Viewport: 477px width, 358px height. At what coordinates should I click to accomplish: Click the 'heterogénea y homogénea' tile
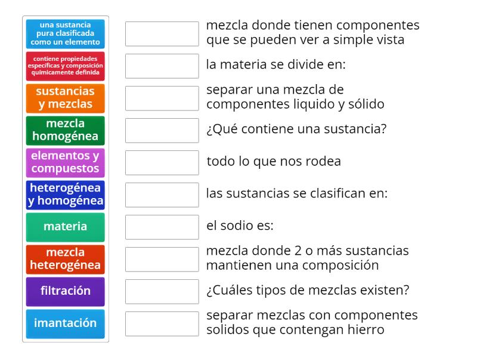coord(66,195)
